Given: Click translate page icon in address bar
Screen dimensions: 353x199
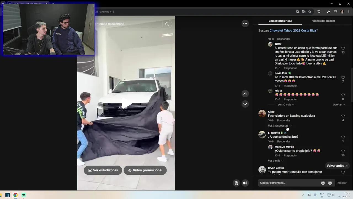Looking at the screenshot, I should click(x=304, y=12).
